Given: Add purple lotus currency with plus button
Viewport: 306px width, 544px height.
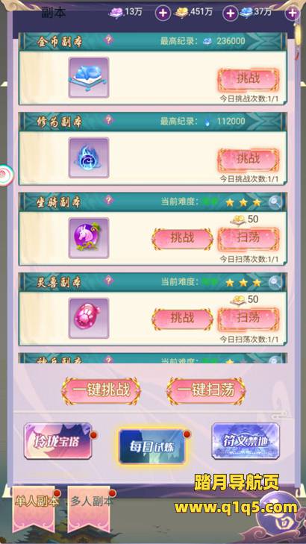Looking at the screenshot, I should 163,13.
